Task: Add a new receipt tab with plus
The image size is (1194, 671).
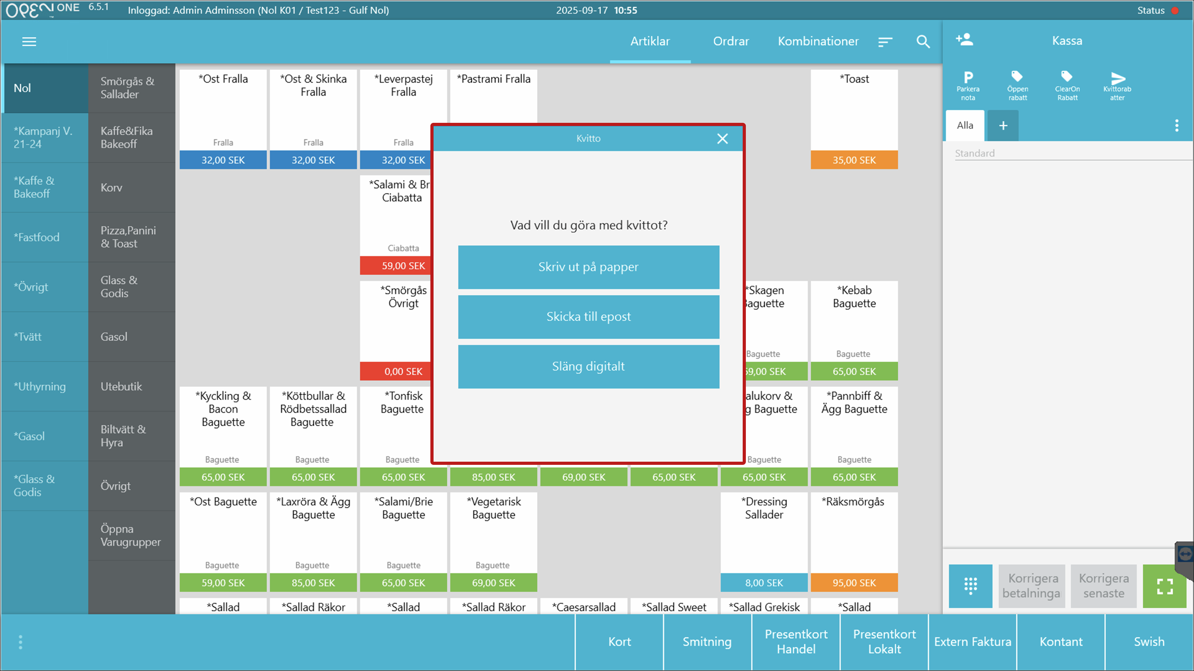Action: point(1003,126)
